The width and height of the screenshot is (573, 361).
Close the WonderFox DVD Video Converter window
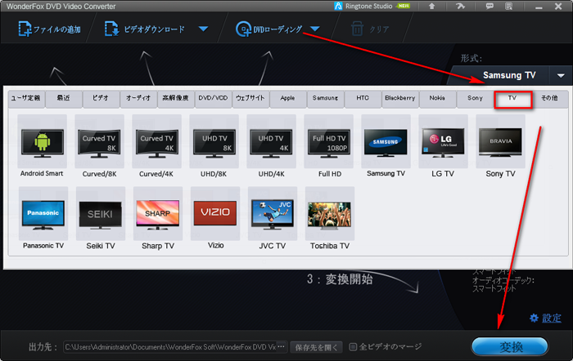click(558, 7)
